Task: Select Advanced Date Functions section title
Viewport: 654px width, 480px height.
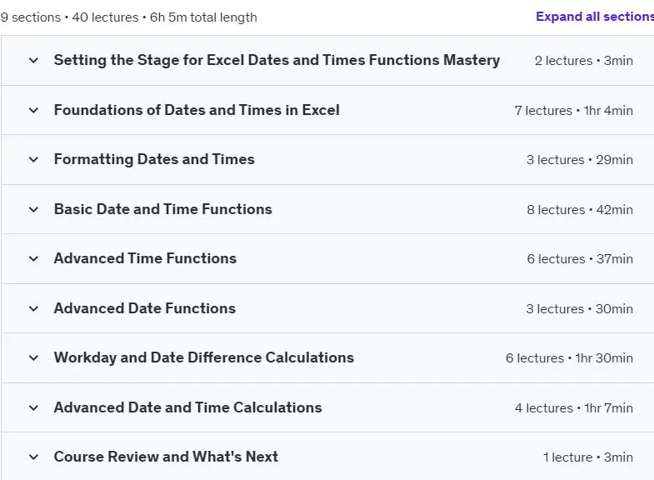Action: coord(145,308)
